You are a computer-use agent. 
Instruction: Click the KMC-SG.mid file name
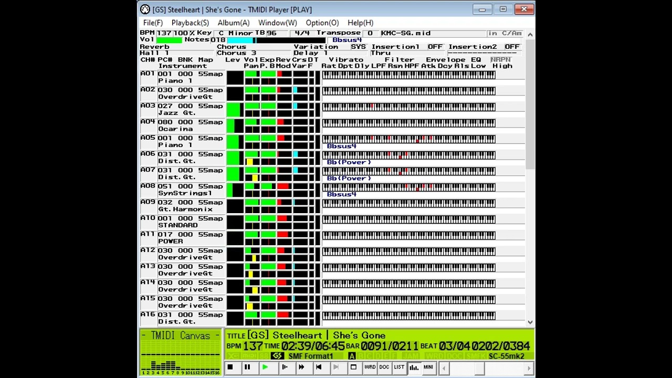click(x=406, y=33)
